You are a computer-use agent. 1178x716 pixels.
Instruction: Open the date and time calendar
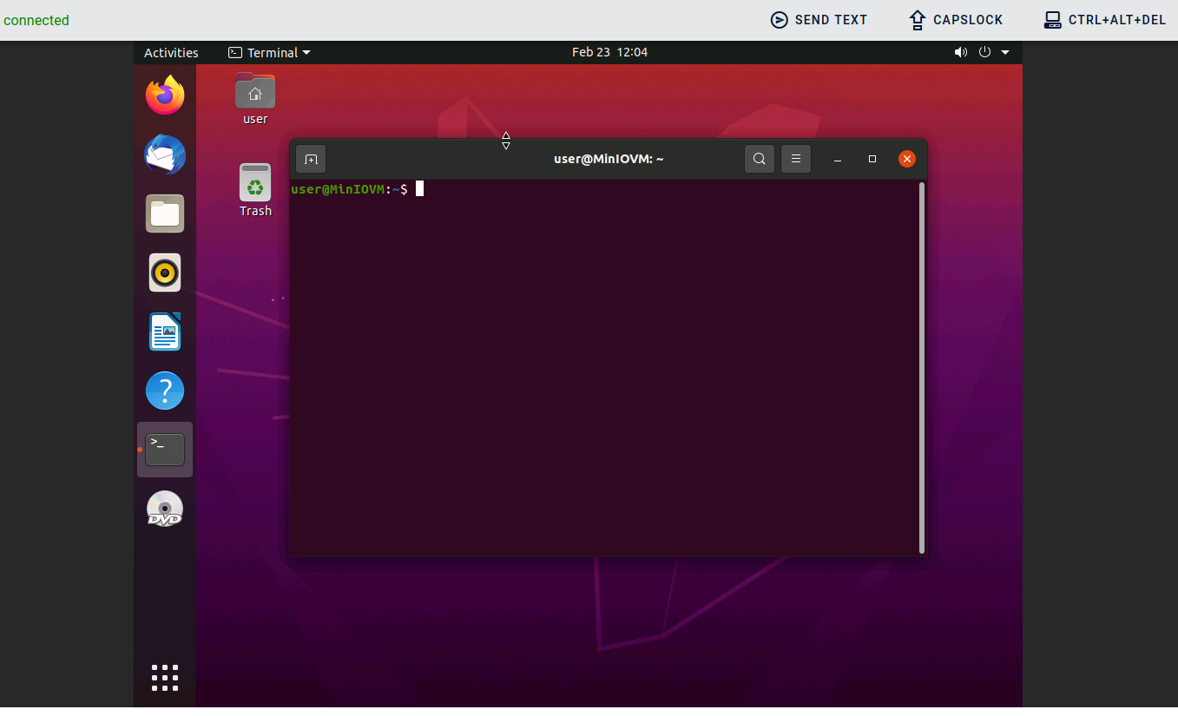pos(609,52)
